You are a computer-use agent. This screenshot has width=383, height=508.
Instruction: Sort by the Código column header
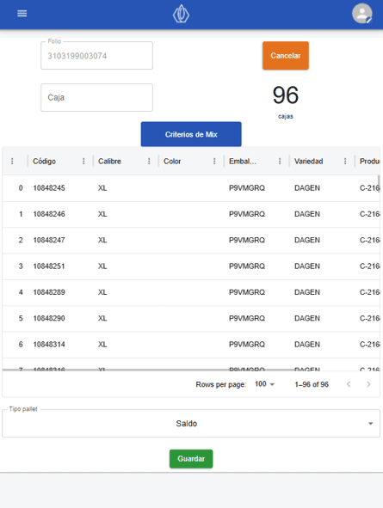[x=45, y=161]
